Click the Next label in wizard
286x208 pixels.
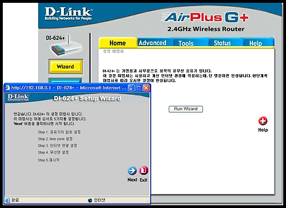132,180
